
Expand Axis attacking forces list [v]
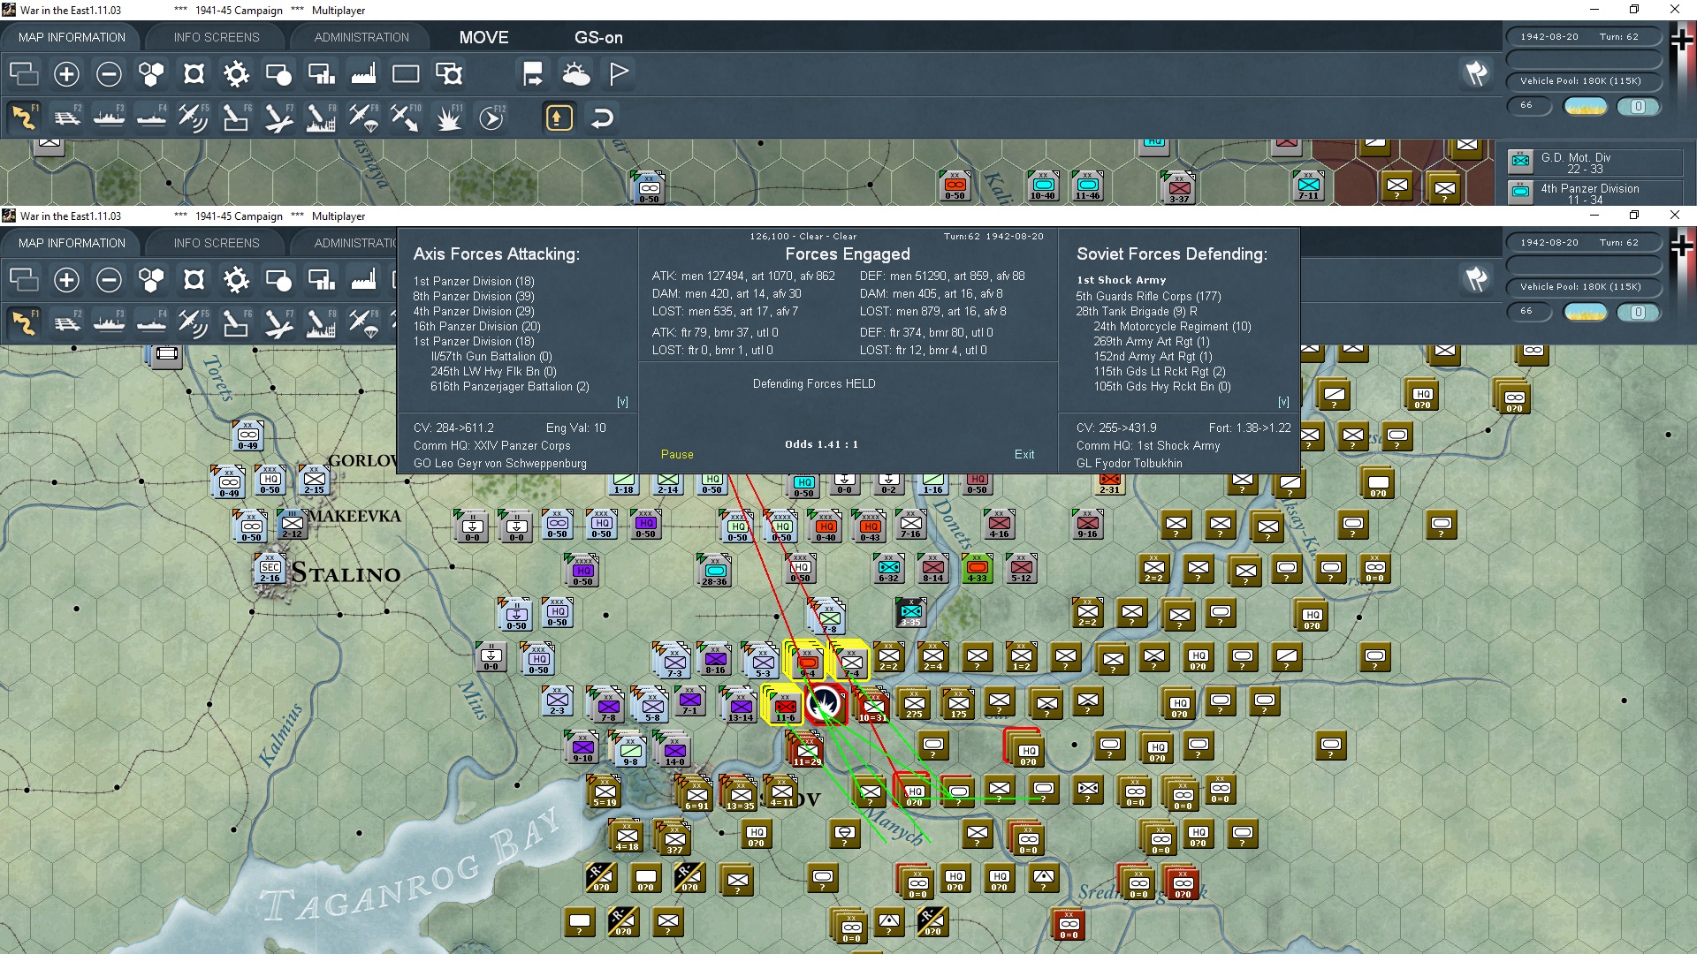point(622,402)
